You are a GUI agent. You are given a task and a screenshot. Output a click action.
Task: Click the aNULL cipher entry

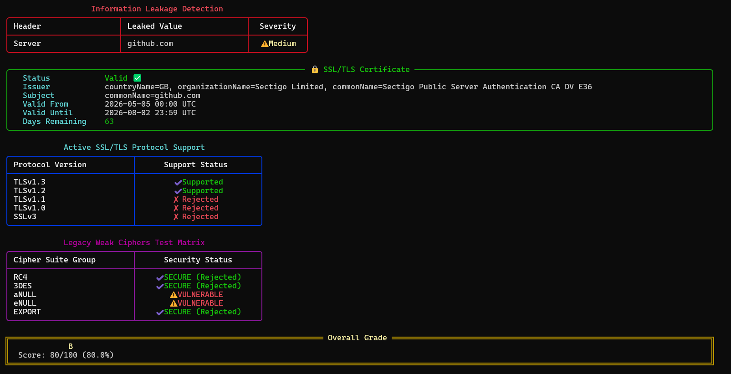pyautogui.click(x=25, y=294)
